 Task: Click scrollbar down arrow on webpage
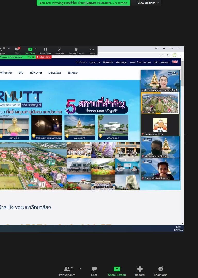[x=182, y=224]
